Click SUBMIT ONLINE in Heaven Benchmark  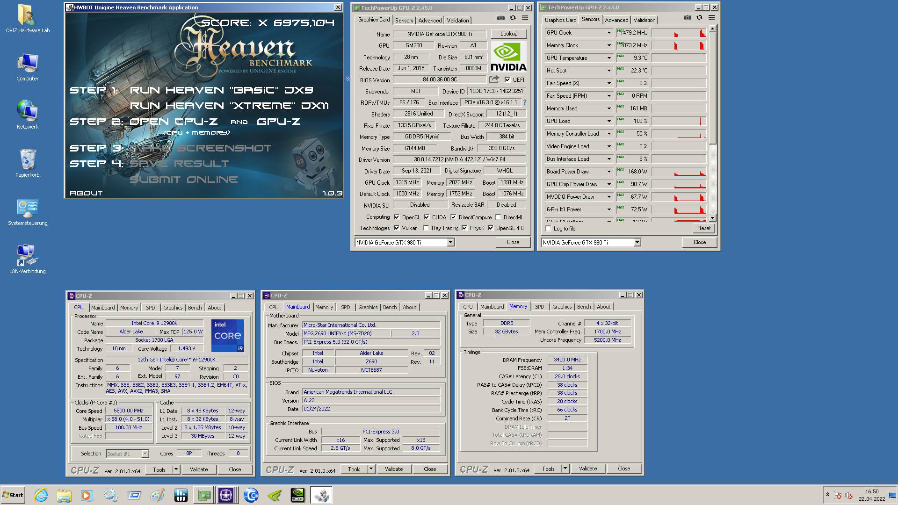click(x=183, y=180)
